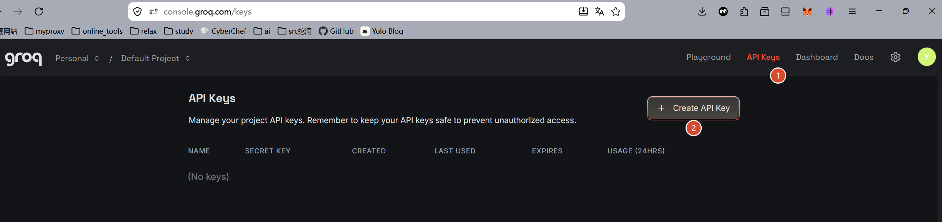Image resolution: width=942 pixels, height=222 pixels.
Task: Click the SECRET KEY column header
Action: coord(268,151)
